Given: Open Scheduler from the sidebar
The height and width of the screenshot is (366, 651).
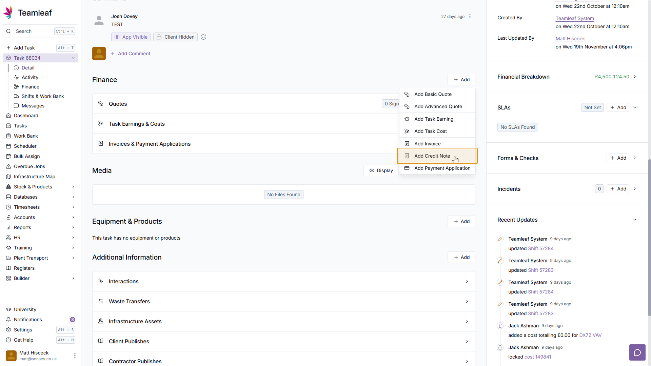Looking at the screenshot, I should 25,146.
